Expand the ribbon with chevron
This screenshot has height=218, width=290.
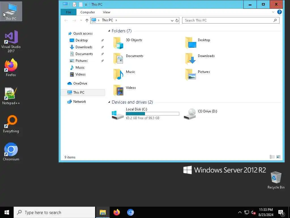pyautogui.click(x=273, y=12)
